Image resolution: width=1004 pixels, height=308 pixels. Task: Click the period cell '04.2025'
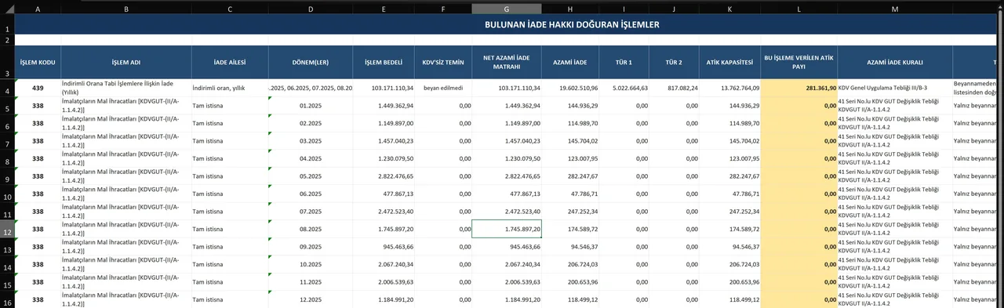tap(311, 158)
